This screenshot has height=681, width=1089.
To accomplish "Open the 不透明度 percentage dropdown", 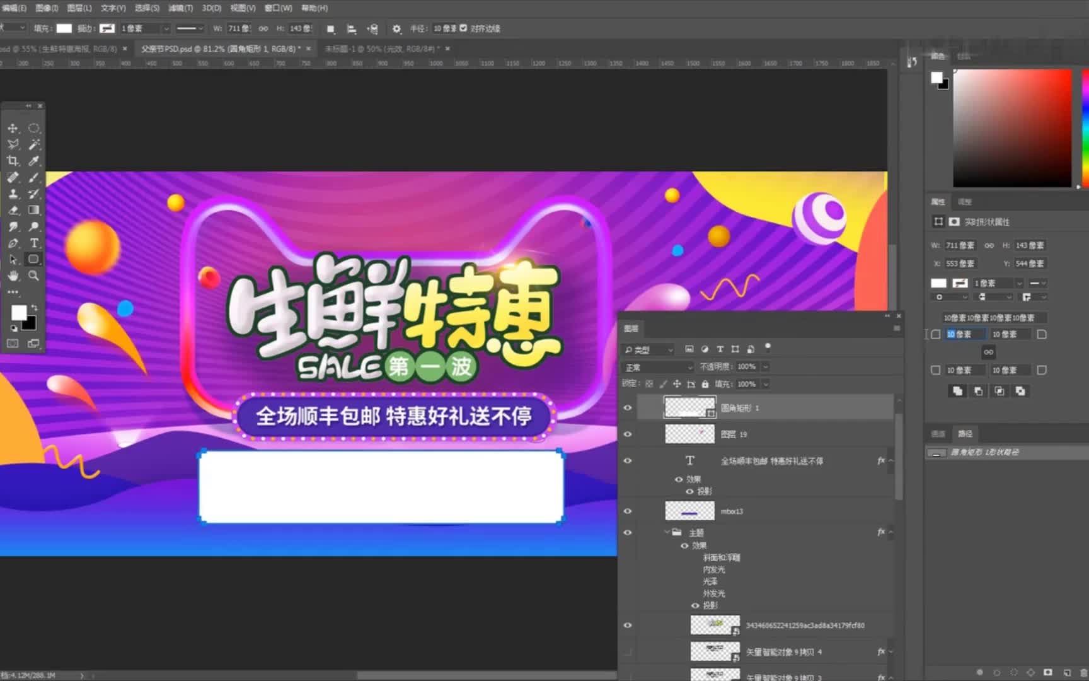I will click(765, 366).
